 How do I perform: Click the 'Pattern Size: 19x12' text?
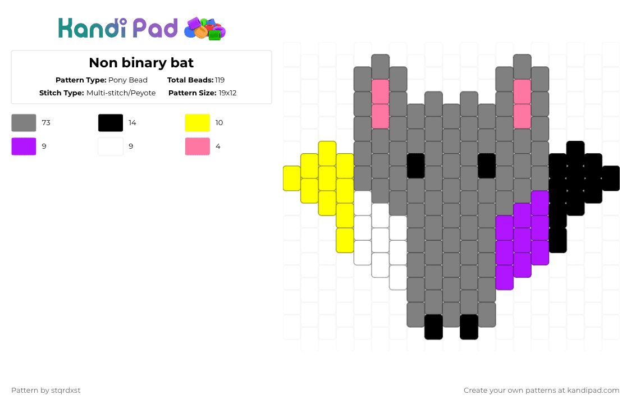(203, 93)
